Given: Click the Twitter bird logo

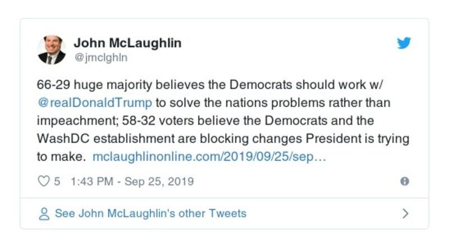Looking at the screenshot, I should pos(405,43).
